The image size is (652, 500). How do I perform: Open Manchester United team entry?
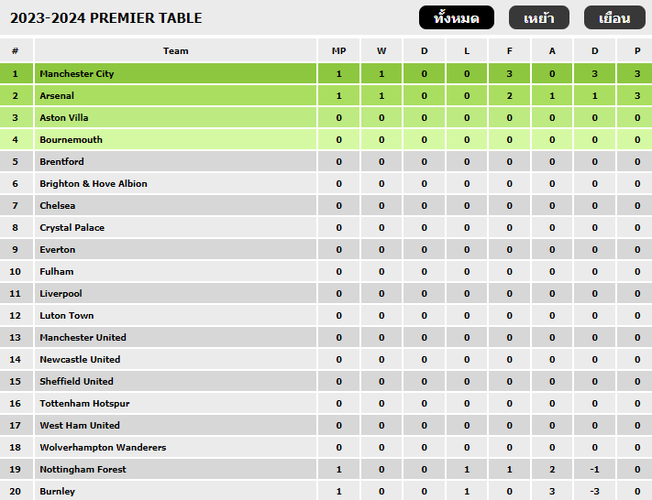coord(83,338)
